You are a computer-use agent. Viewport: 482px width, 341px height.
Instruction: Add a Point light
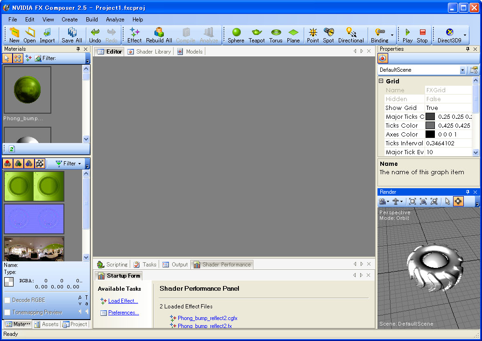click(313, 35)
